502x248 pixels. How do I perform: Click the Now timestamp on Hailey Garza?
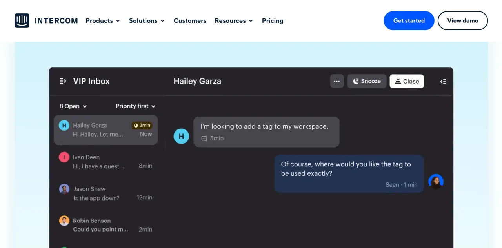146,134
